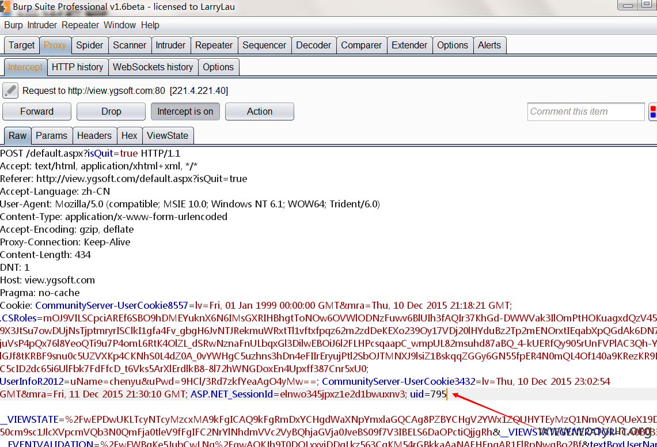This screenshot has width=657, height=447.
Task: Click the DNT: 1 header line
Action: coord(14,267)
